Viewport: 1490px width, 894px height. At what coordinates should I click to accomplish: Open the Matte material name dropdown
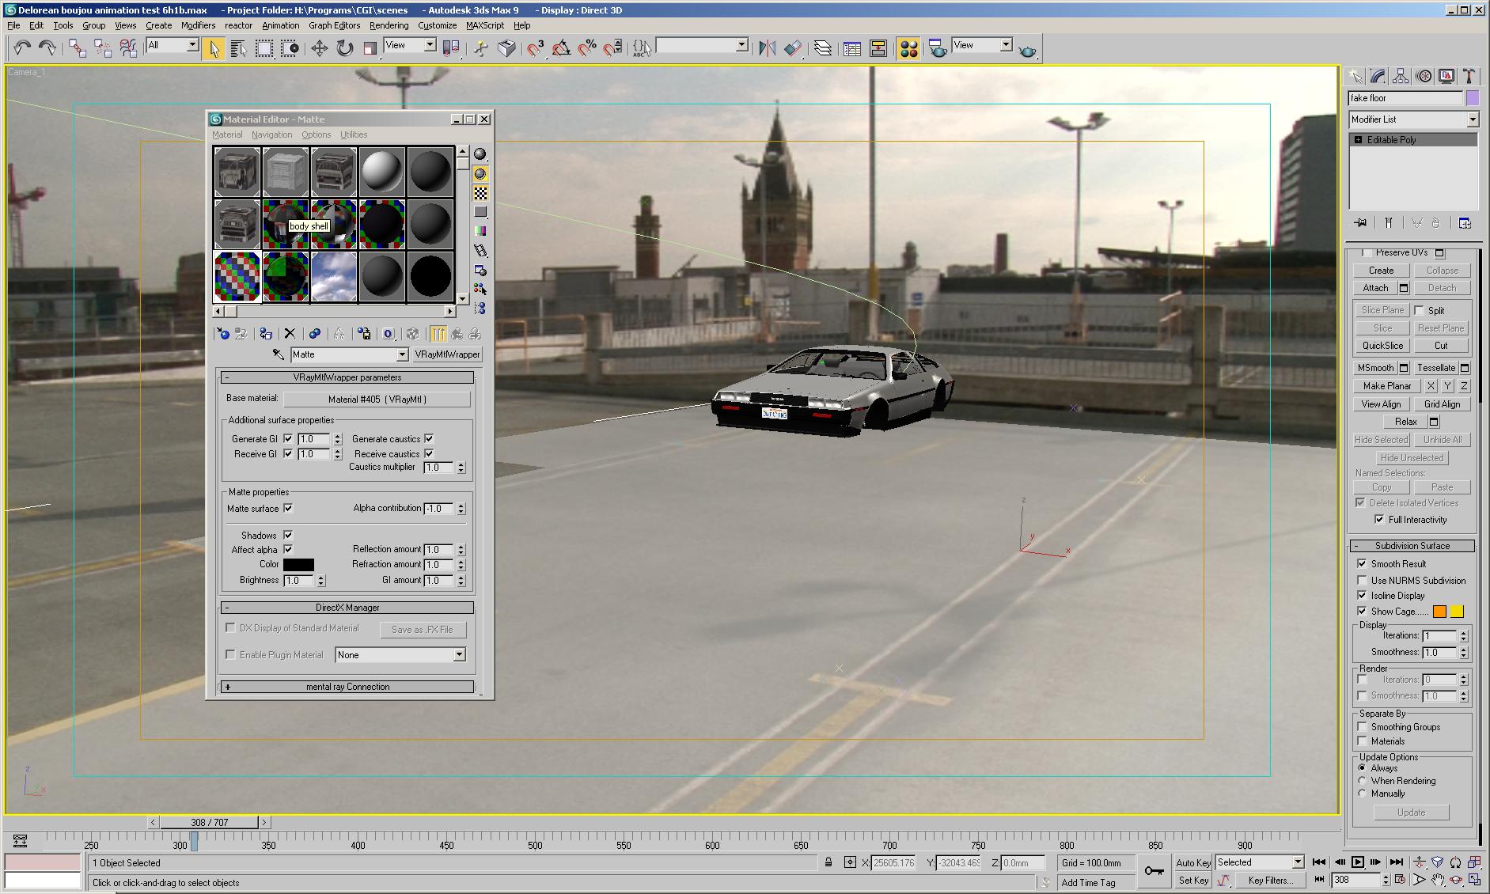[x=400, y=354]
